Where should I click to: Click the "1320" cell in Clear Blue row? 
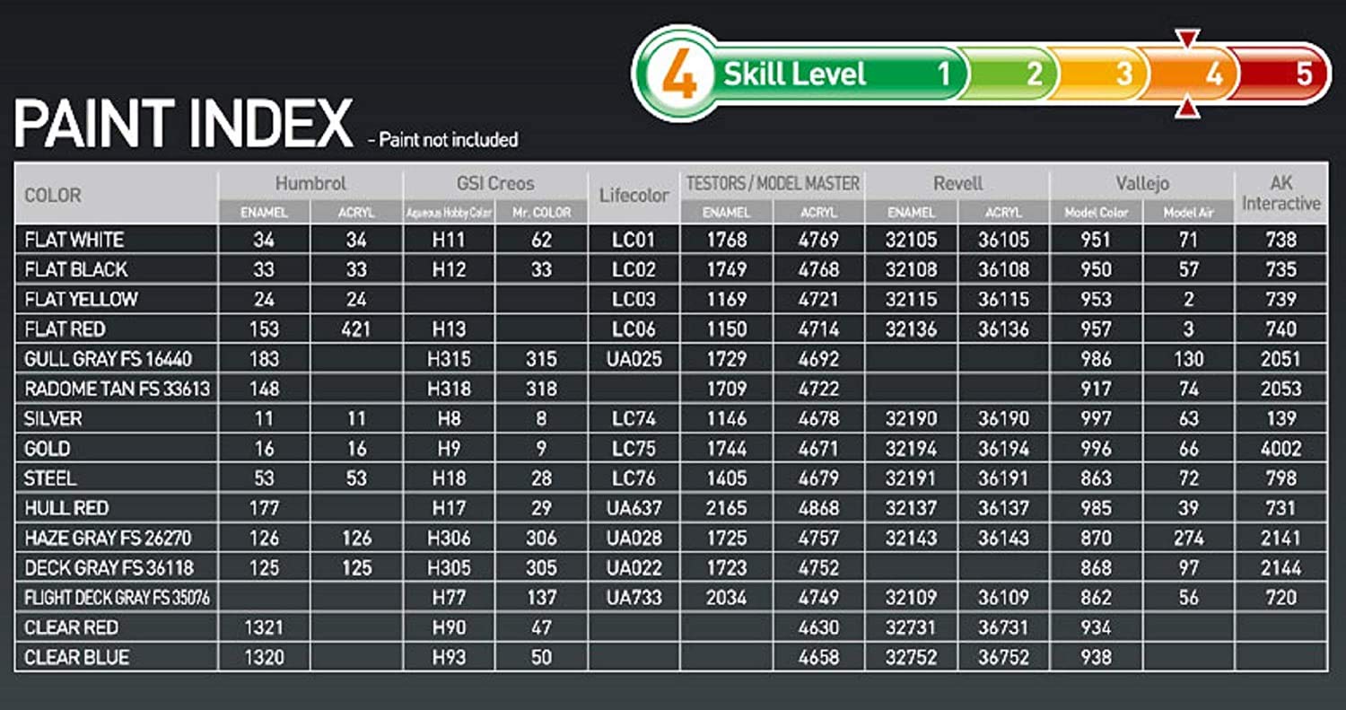tap(265, 657)
